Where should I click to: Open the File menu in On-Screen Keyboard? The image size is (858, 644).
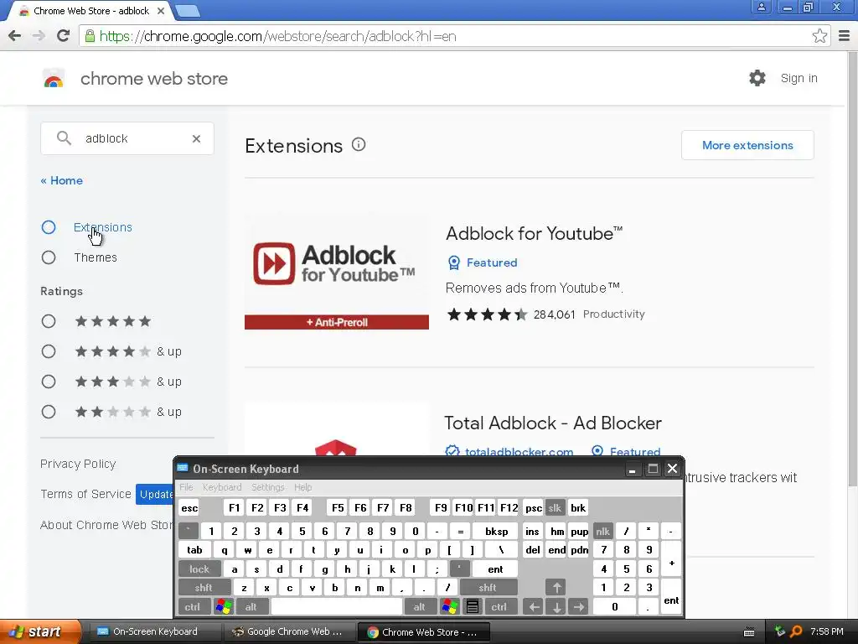(x=186, y=487)
